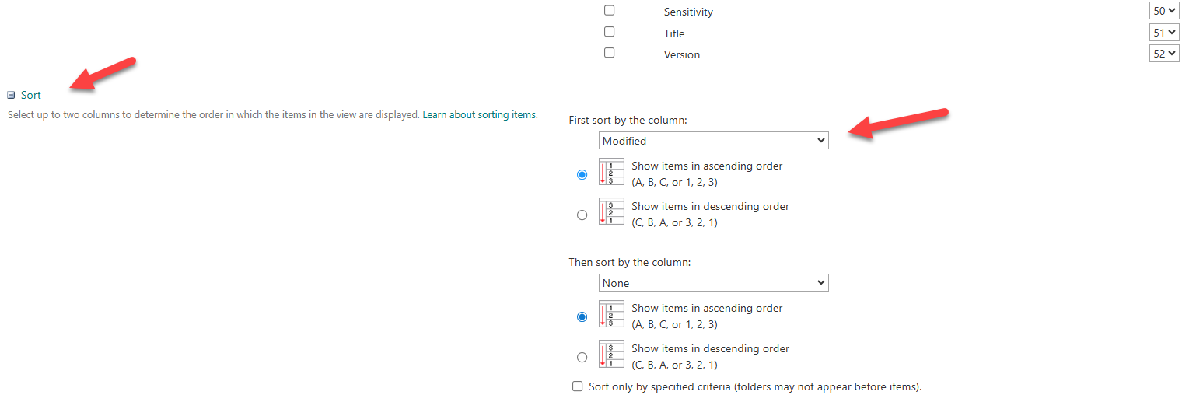Select ascending order radio for first sort
This screenshot has height=409, width=1203.
582,175
